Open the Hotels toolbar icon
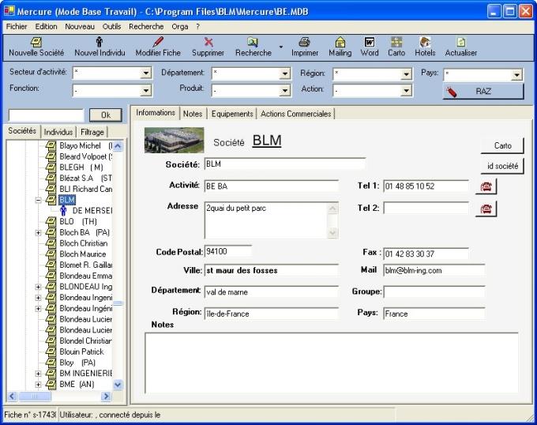Screen dimensions: 537x425 point(425,43)
